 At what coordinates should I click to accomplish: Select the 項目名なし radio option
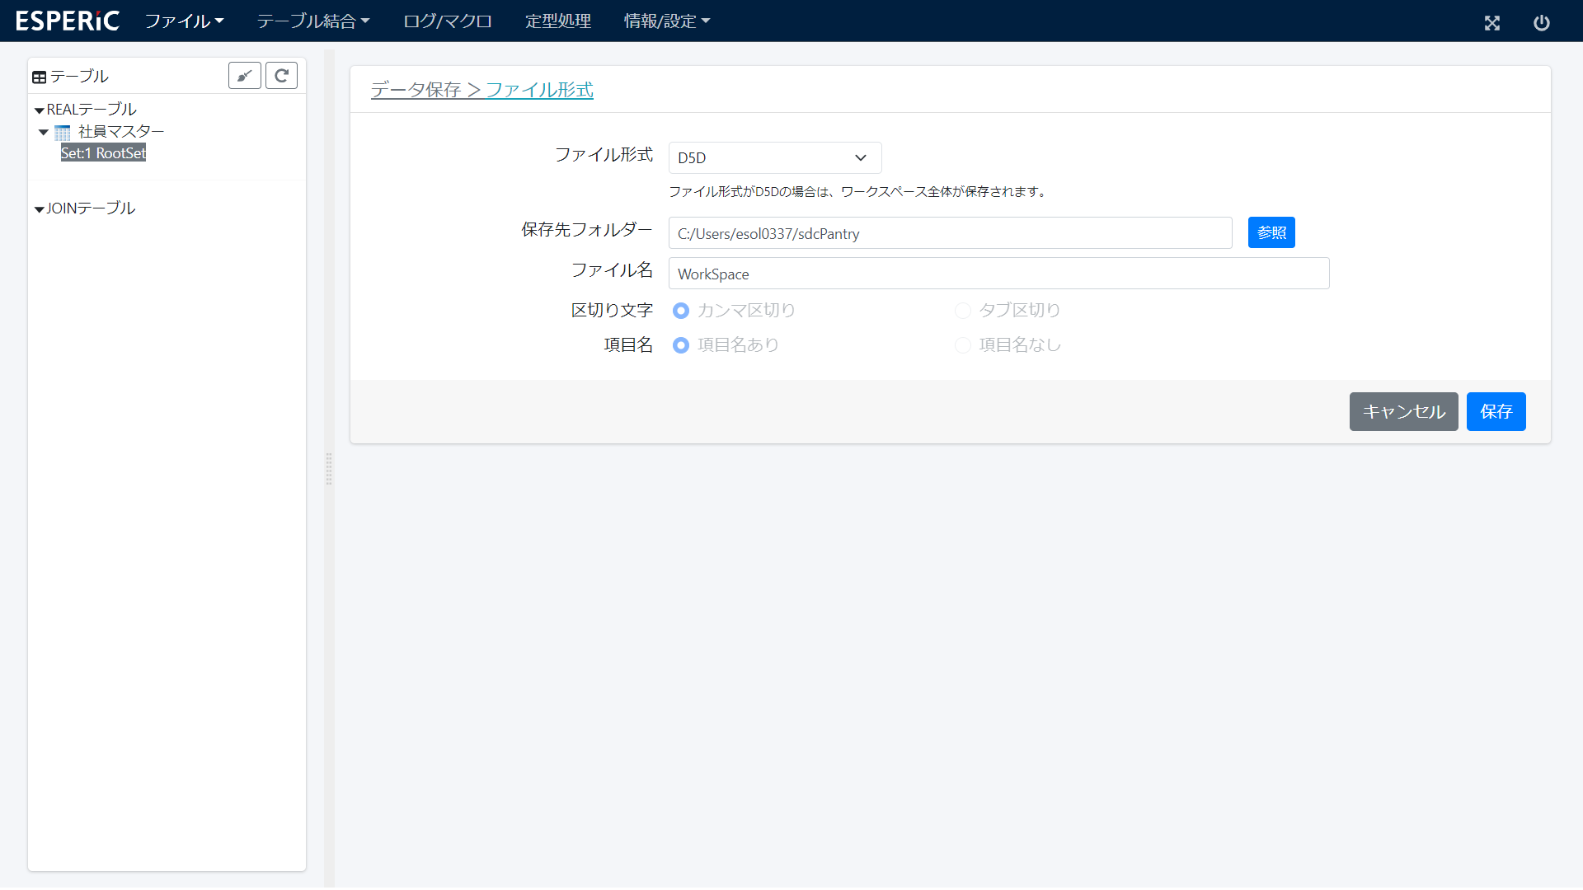pyautogui.click(x=962, y=345)
